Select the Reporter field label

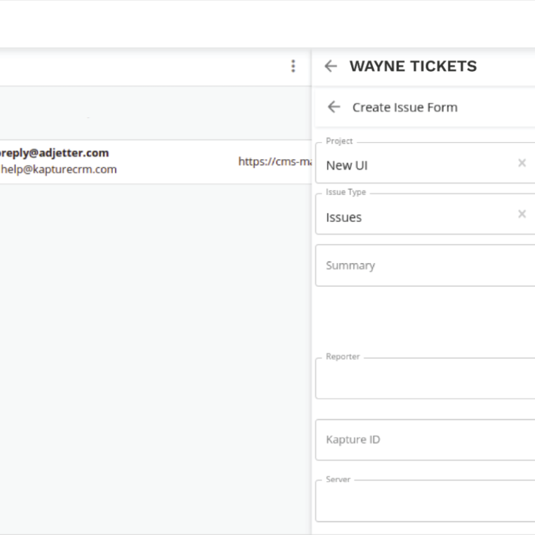[342, 357]
